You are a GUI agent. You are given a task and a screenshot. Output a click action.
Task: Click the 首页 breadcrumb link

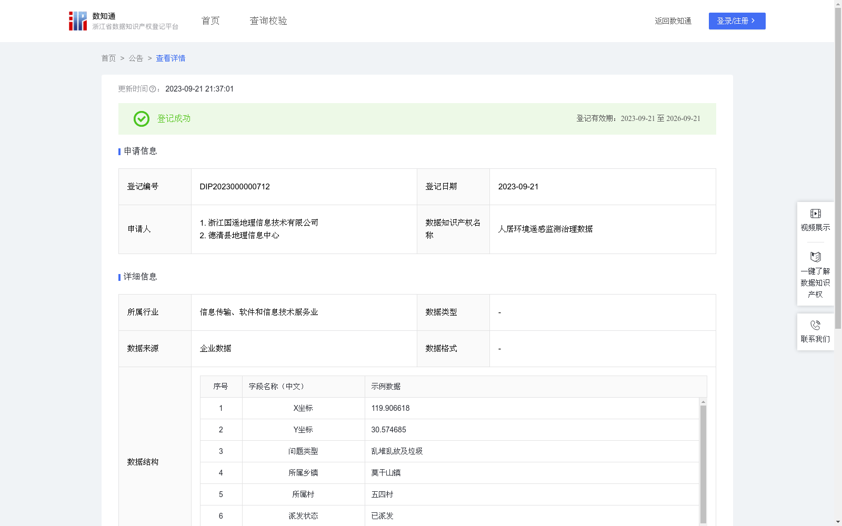coord(108,58)
